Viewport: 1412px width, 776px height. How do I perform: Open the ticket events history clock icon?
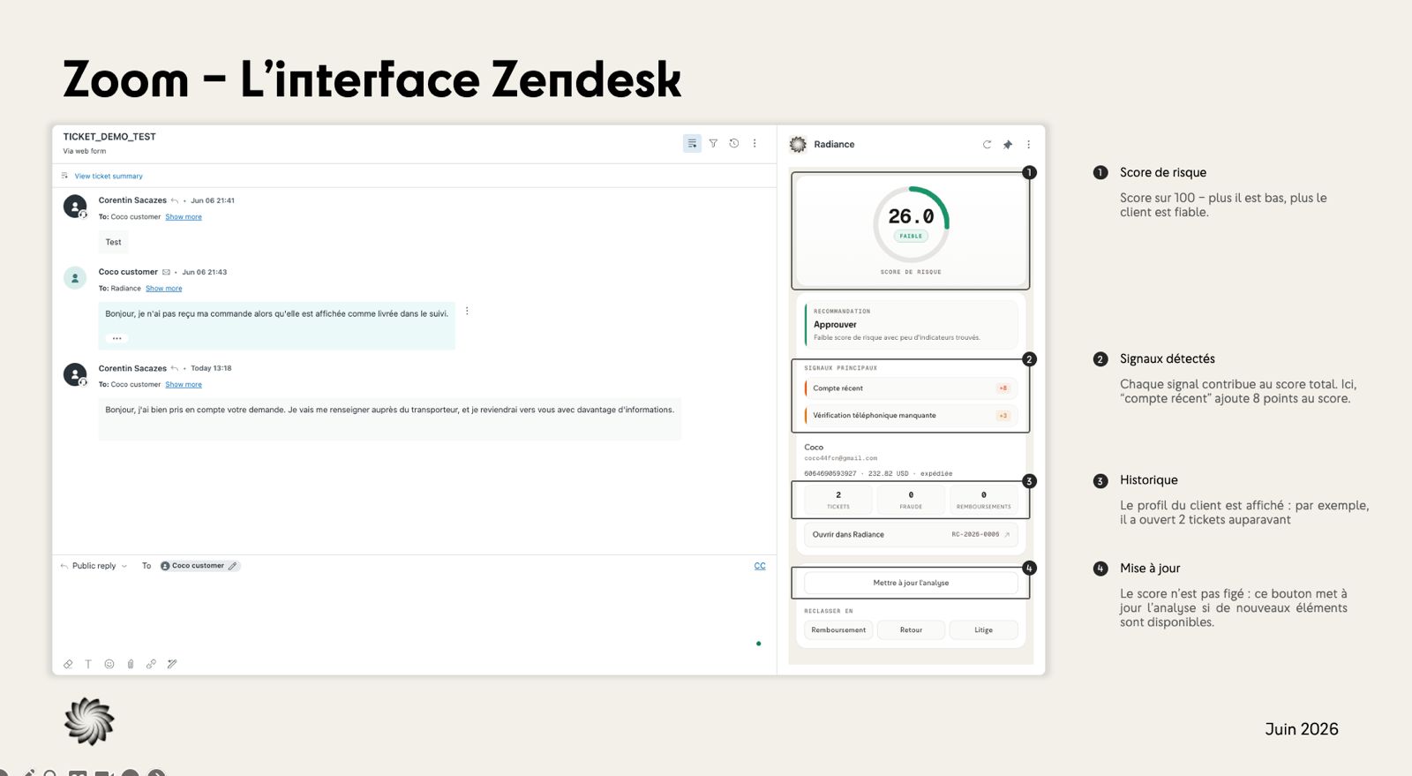[733, 143]
